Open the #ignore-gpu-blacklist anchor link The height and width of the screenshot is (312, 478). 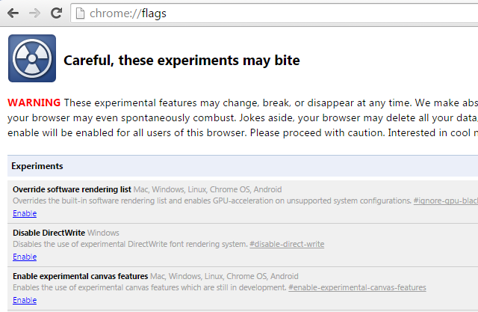[446, 201]
